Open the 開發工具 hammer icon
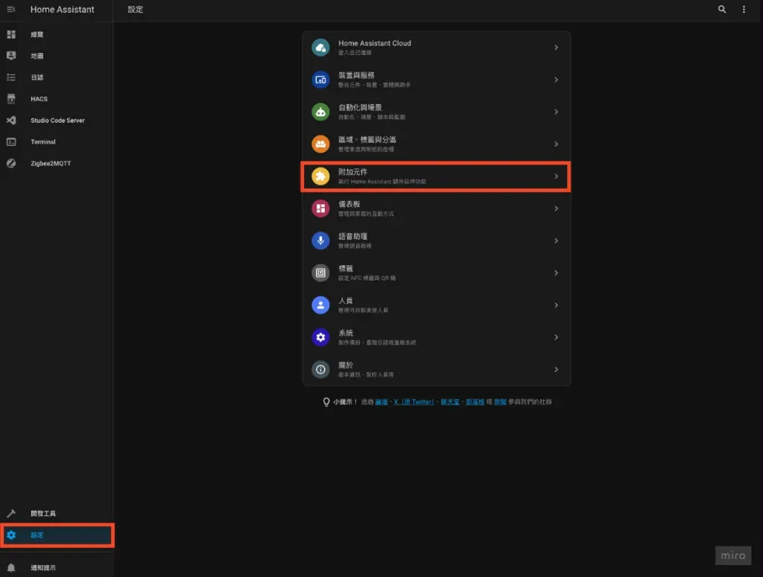Image resolution: width=763 pixels, height=577 pixels. tap(11, 513)
